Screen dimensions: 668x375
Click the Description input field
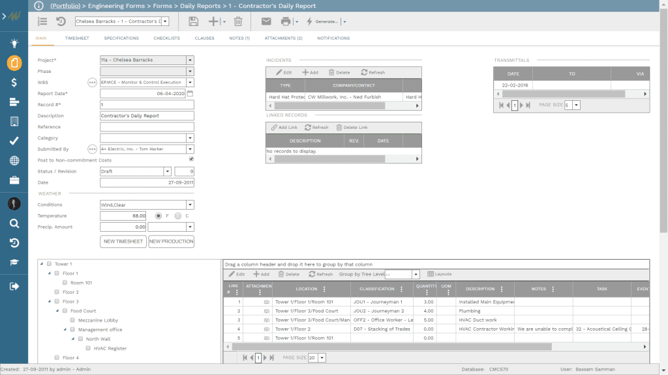pos(147,116)
